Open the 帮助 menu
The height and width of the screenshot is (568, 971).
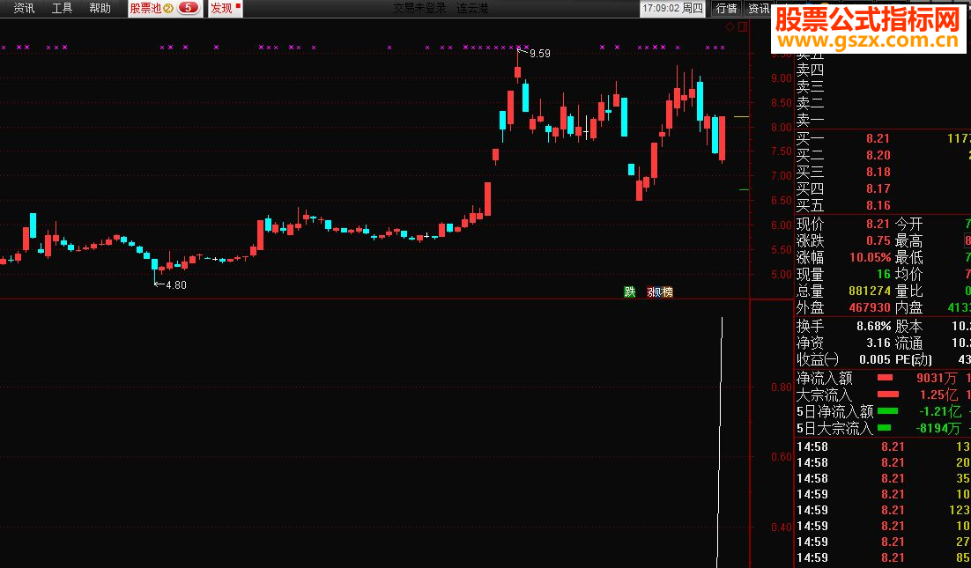(100, 8)
